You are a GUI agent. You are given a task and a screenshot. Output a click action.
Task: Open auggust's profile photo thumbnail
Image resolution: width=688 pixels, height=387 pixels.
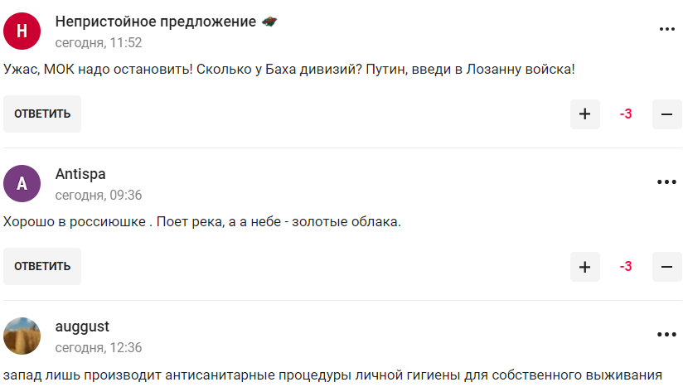click(x=22, y=336)
